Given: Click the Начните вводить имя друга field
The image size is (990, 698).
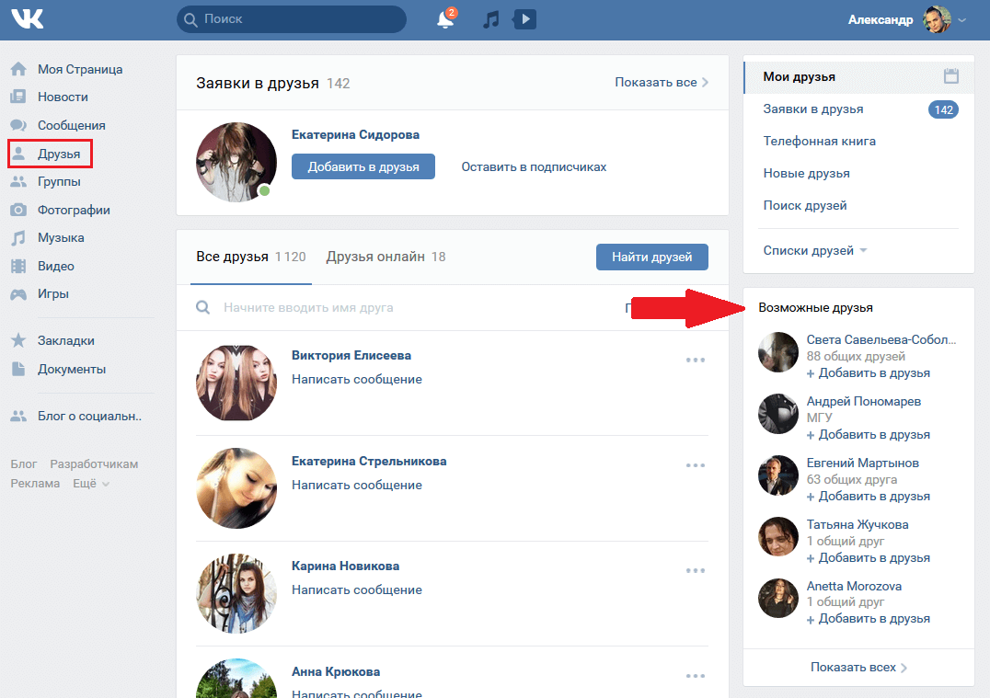Looking at the screenshot, I should [x=404, y=307].
